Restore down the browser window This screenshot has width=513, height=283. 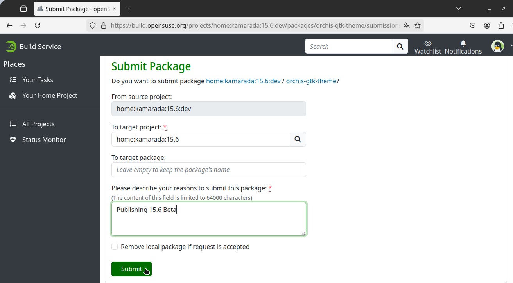click(503, 9)
